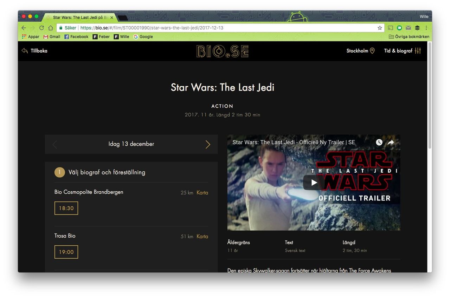Click the watch later clock icon
This screenshot has height=298, width=450.
[x=379, y=142]
